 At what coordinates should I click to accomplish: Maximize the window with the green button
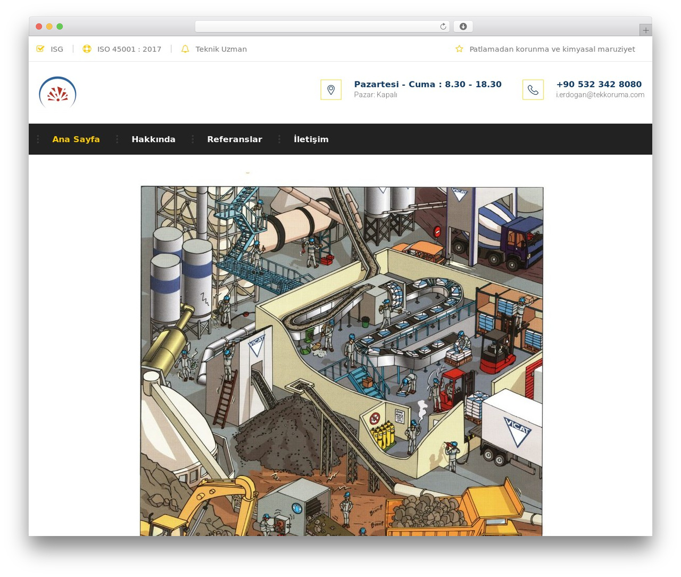(60, 27)
